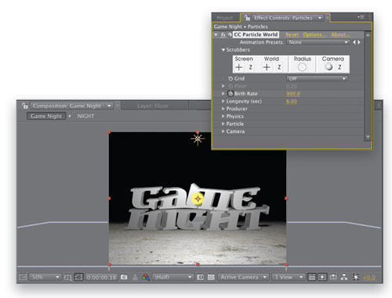Toggle the fx switch for CC Particle World
Viewport: 392px width, 298px height.
pyautogui.click(x=223, y=34)
